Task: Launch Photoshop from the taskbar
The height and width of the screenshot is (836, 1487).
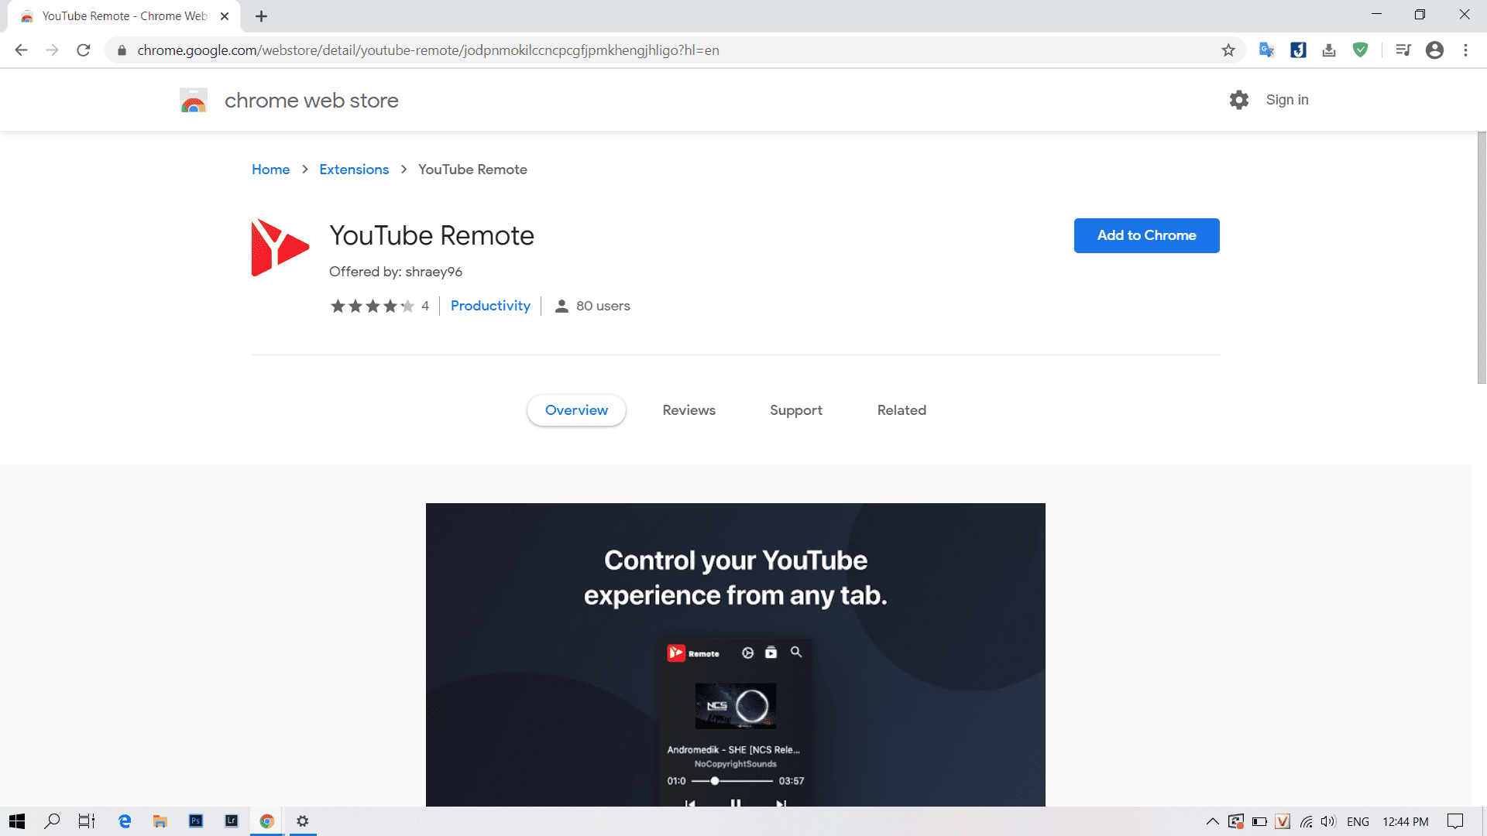Action: pyautogui.click(x=196, y=821)
